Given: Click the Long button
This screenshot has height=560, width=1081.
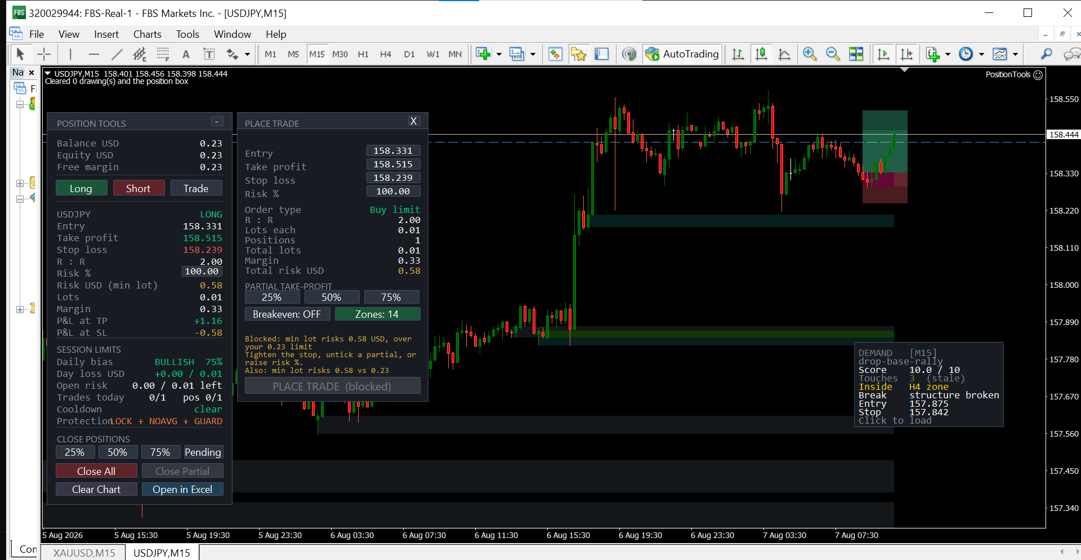Looking at the screenshot, I should (x=81, y=188).
